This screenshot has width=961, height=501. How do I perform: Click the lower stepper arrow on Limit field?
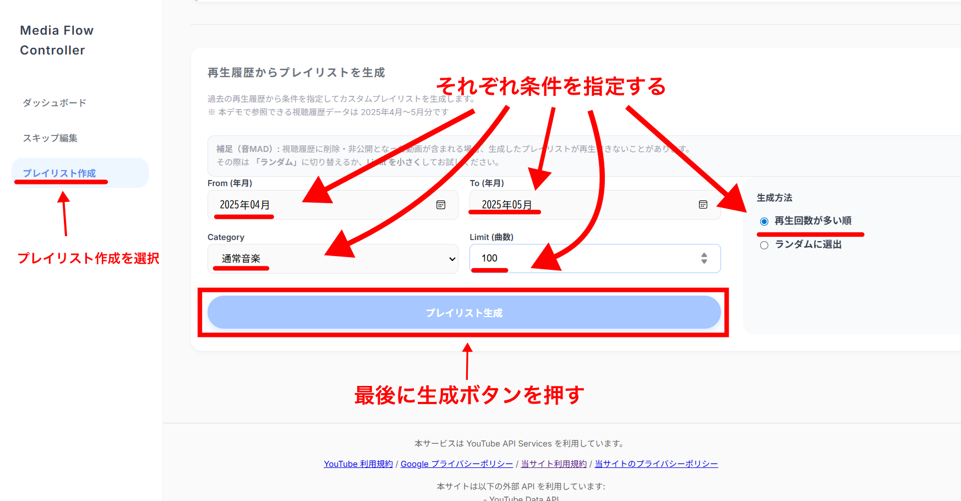click(x=704, y=262)
